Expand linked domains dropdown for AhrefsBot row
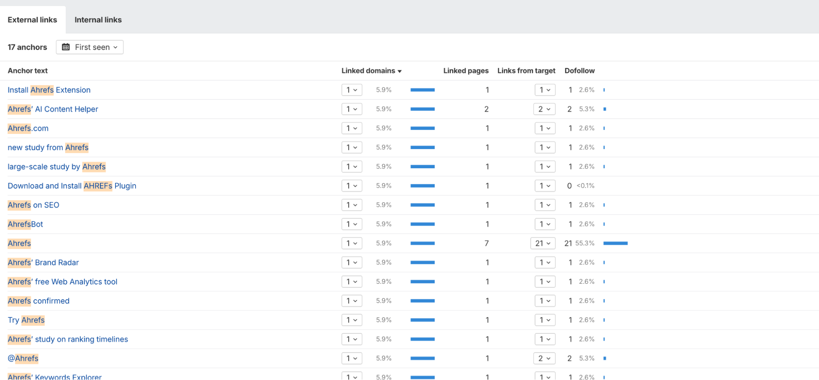The image size is (819, 380). coord(352,224)
